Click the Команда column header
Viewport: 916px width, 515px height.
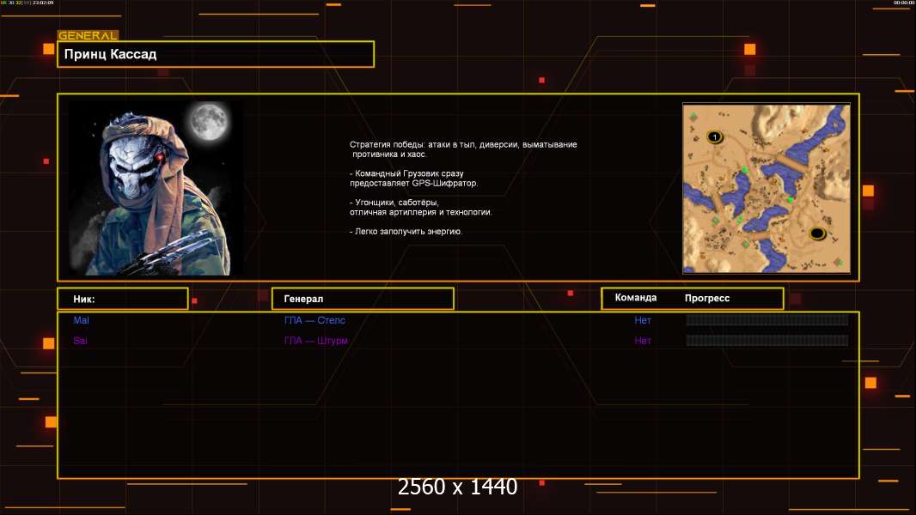click(x=636, y=298)
